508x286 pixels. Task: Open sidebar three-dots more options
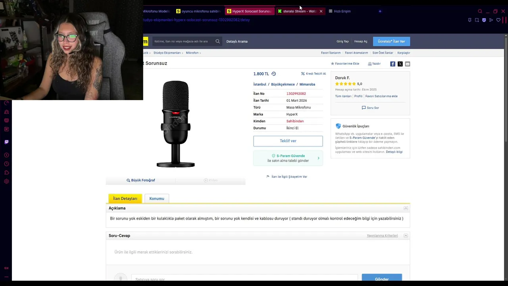coord(6,277)
